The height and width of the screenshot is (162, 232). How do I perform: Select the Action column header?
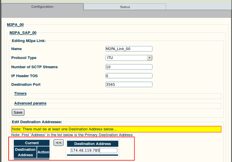[x=43, y=152]
